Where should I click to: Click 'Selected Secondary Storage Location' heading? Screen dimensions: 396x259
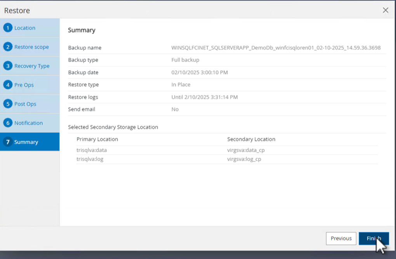pyautogui.click(x=113, y=127)
